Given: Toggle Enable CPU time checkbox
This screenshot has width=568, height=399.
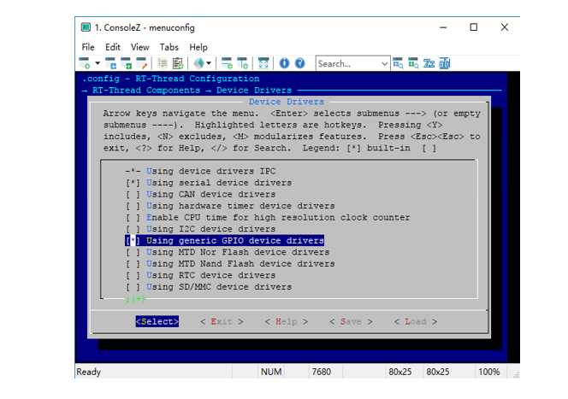Looking at the screenshot, I should point(133,217).
